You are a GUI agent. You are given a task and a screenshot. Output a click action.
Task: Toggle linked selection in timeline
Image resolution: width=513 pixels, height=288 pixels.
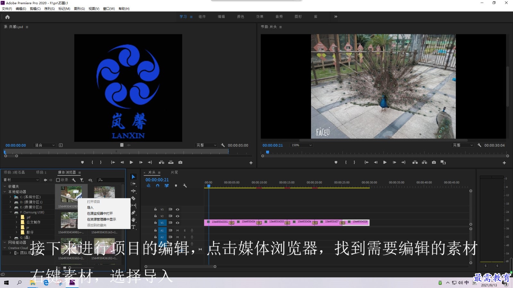pos(167,186)
